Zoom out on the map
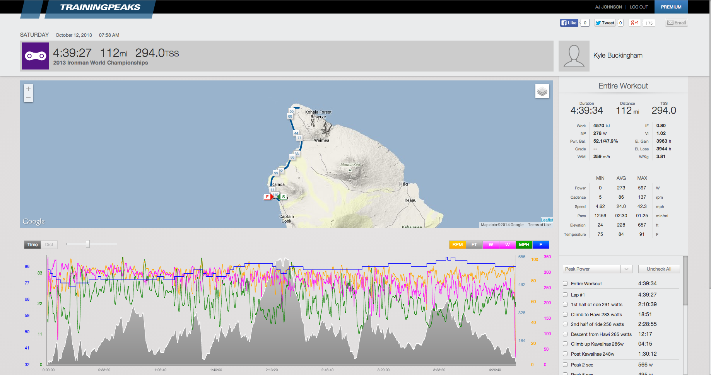The height and width of the screenshot is (375, 711). coord(28,98)
